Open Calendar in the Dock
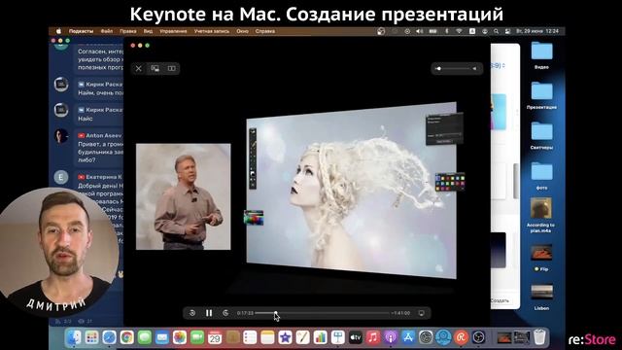Image resolution: width=622 pixels, height=350 pixels. coord(215,337)
